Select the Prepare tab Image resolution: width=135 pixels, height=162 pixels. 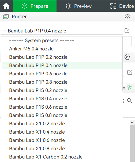click(35, 6)
